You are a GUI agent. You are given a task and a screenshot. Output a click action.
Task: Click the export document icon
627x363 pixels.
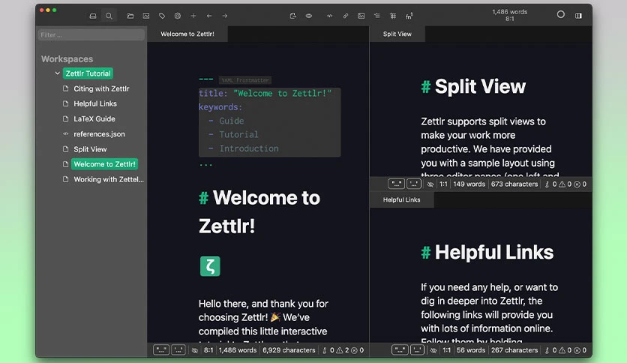click(292, 16)
